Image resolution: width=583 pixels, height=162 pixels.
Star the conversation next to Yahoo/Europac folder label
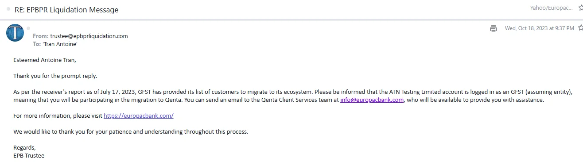point(581,8)
